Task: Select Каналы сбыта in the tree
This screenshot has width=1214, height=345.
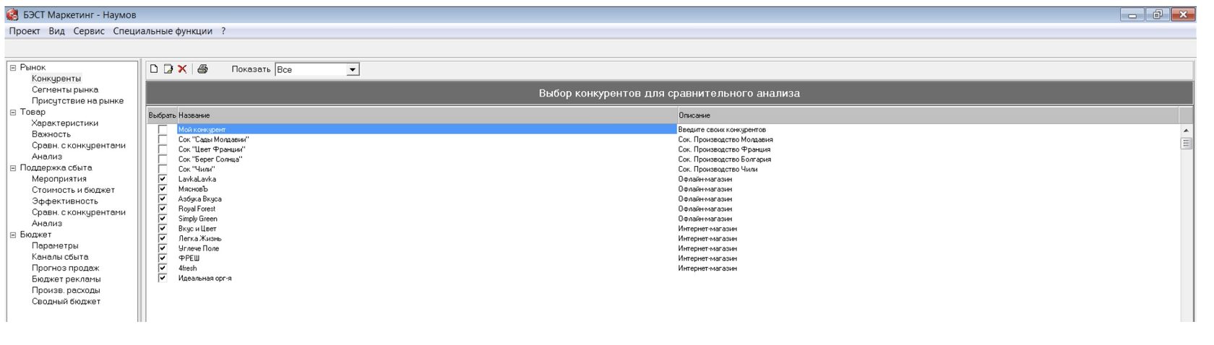Action: (60, 257)
